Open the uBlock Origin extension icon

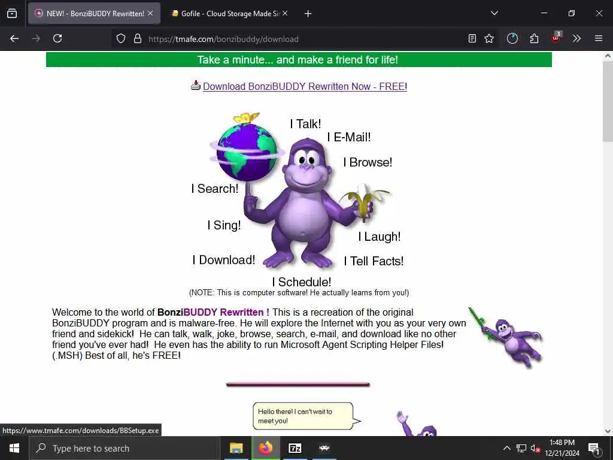pos(556,38)
